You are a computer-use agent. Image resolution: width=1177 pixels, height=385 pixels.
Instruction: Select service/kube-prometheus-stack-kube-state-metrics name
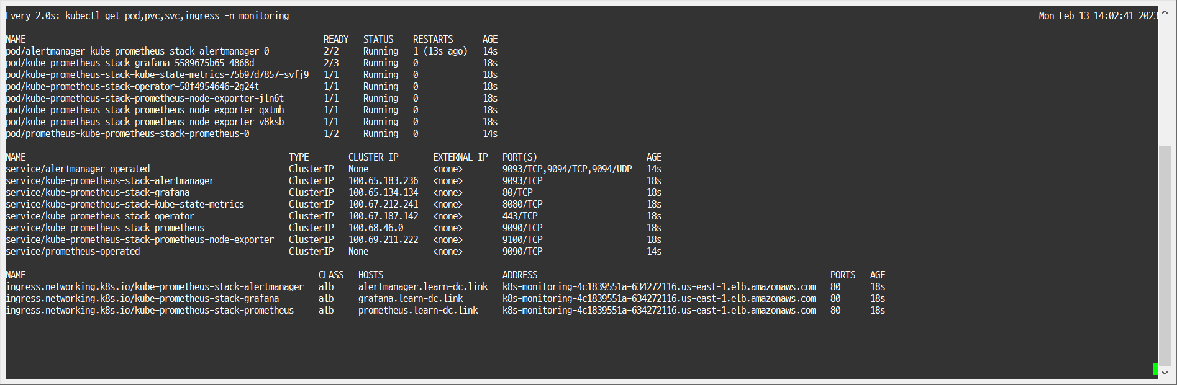(125, 205)
